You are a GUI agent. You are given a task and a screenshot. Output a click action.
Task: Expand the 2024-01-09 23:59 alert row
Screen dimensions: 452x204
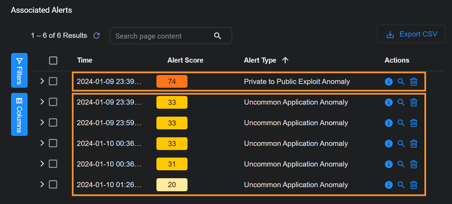tap(42, 122)
